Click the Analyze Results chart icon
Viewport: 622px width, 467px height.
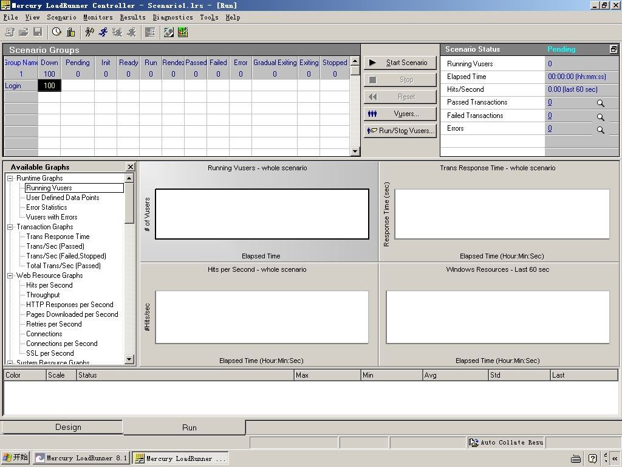point(182,32)
